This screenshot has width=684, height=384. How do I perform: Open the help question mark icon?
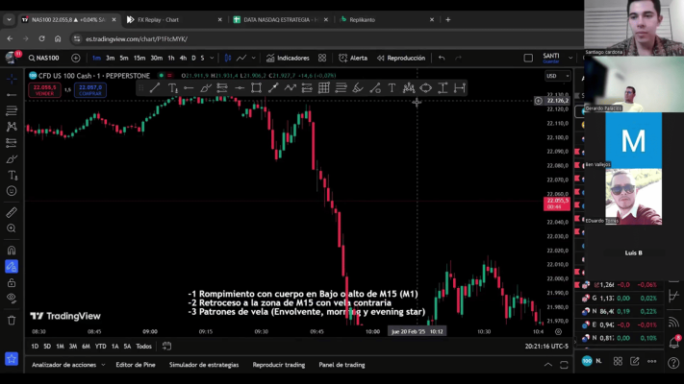point(673,362)
